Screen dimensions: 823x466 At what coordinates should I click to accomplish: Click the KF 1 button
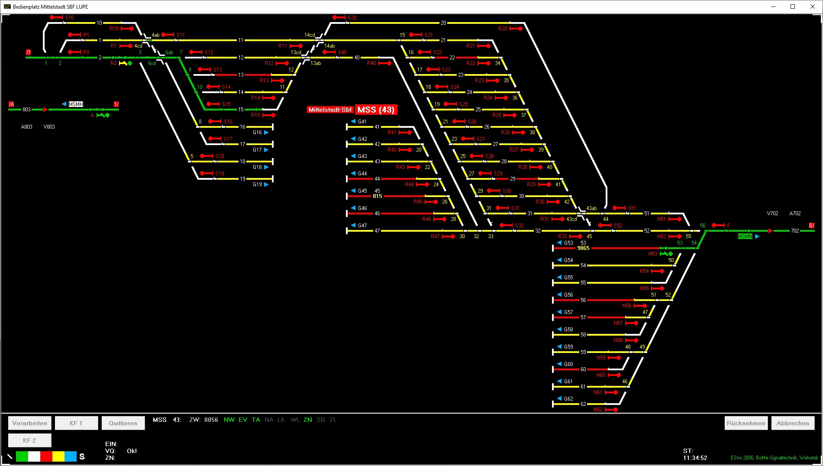[76, 423]
